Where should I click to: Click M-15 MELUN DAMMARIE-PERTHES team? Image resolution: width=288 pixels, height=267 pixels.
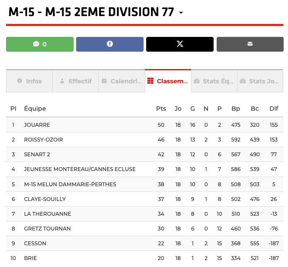(70, 184)
